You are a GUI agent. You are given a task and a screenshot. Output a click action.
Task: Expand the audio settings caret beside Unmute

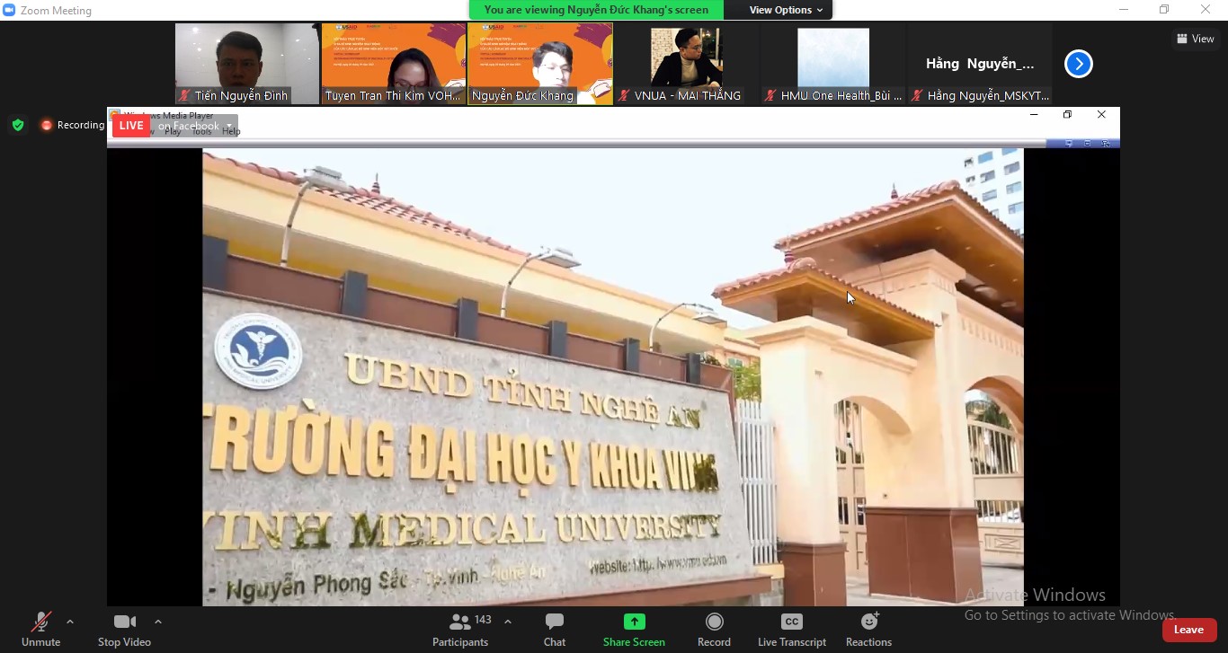(70, 622)
